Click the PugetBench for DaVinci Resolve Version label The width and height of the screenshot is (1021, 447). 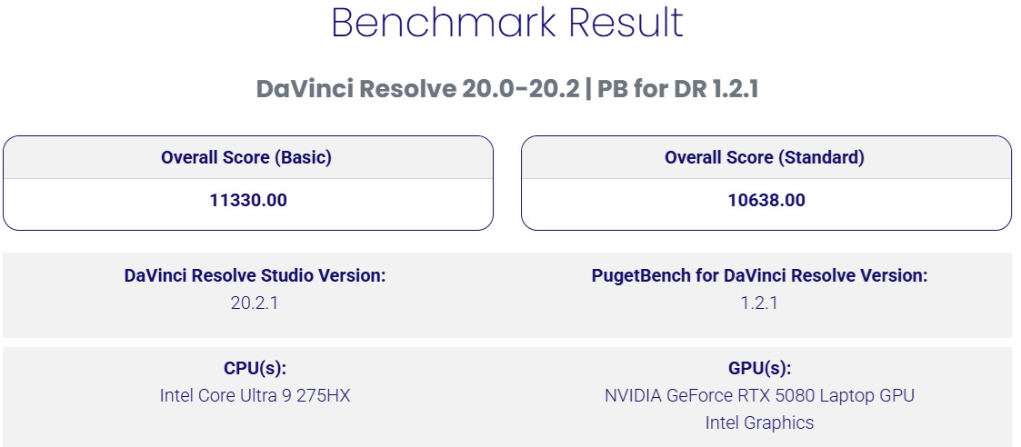(759, 276)
